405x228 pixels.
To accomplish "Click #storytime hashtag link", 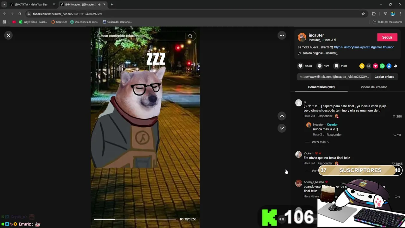I will tap(352, 47).
